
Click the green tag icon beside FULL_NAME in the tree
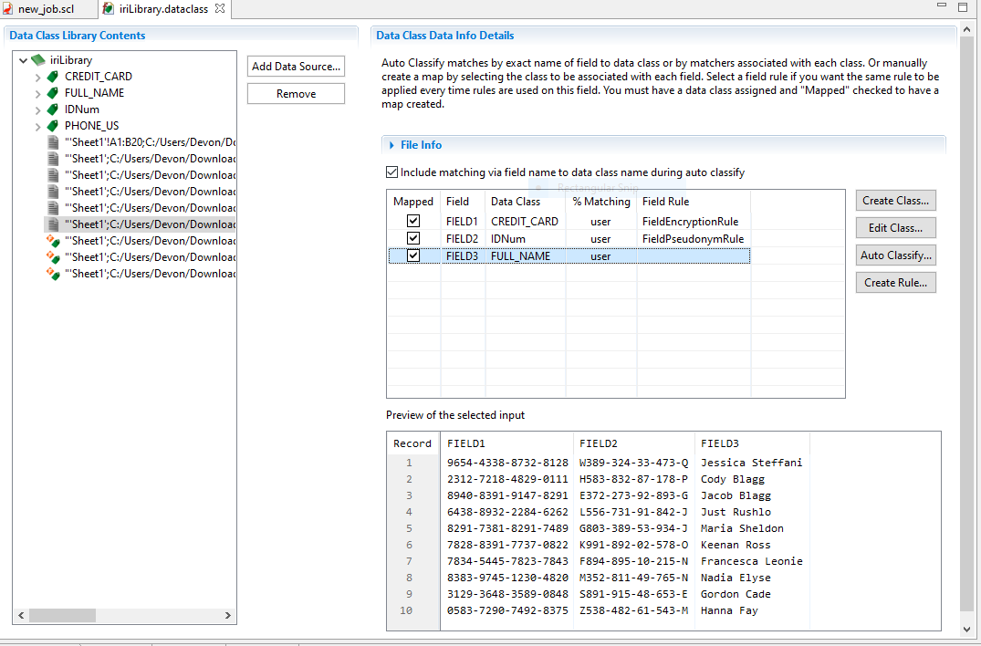[53, 92]
